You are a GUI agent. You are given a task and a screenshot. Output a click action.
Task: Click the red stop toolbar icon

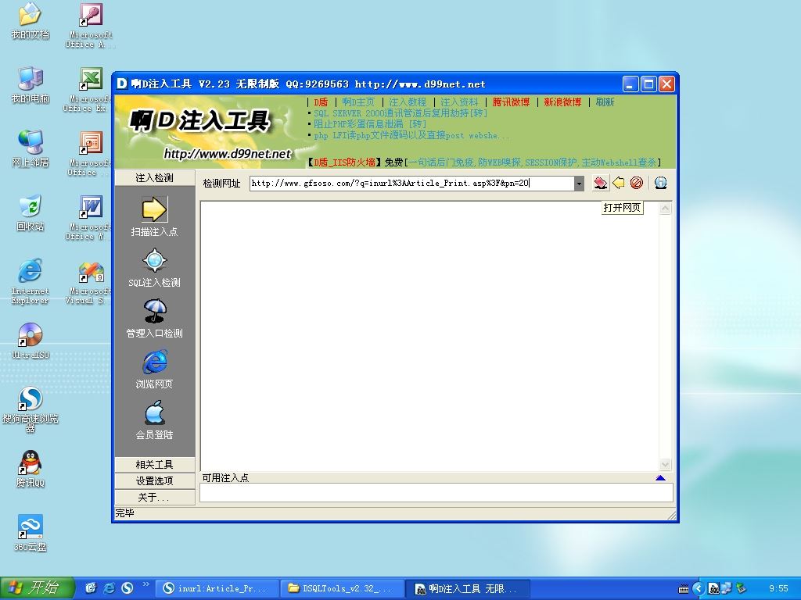pyautogui.click(x=636, y=183)
